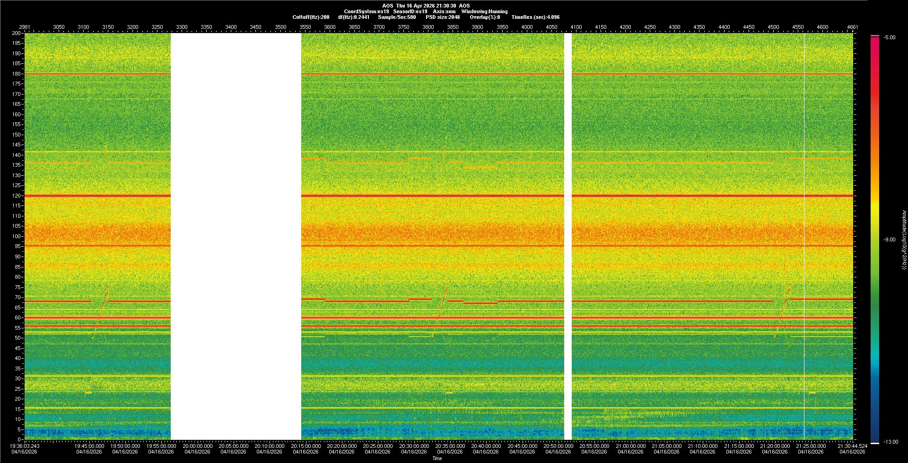The height and width of the screenshot is (463, 908).
Task: Click the Time label below the horizontal axis
Action: (x=437, y=458)
